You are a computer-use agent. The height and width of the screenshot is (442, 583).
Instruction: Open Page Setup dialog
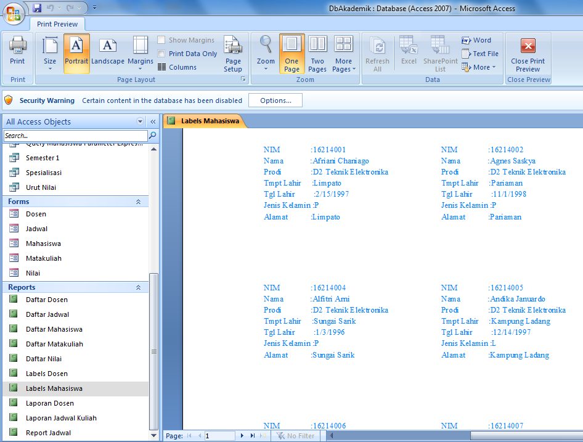233,54
